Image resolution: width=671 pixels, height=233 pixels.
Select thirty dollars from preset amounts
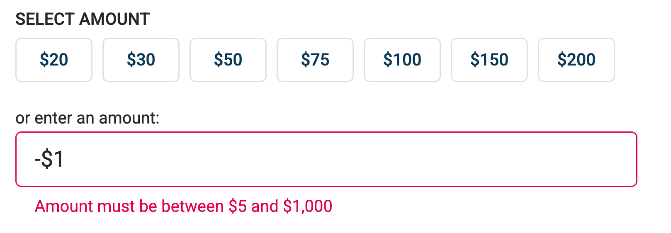[x=141, y=60]
